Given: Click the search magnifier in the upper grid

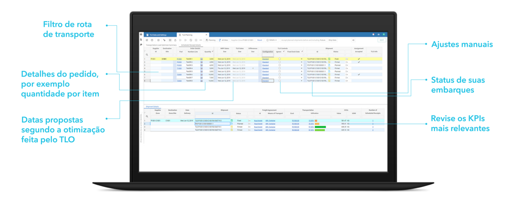Looking at the screenshot, I should [147, 55].
